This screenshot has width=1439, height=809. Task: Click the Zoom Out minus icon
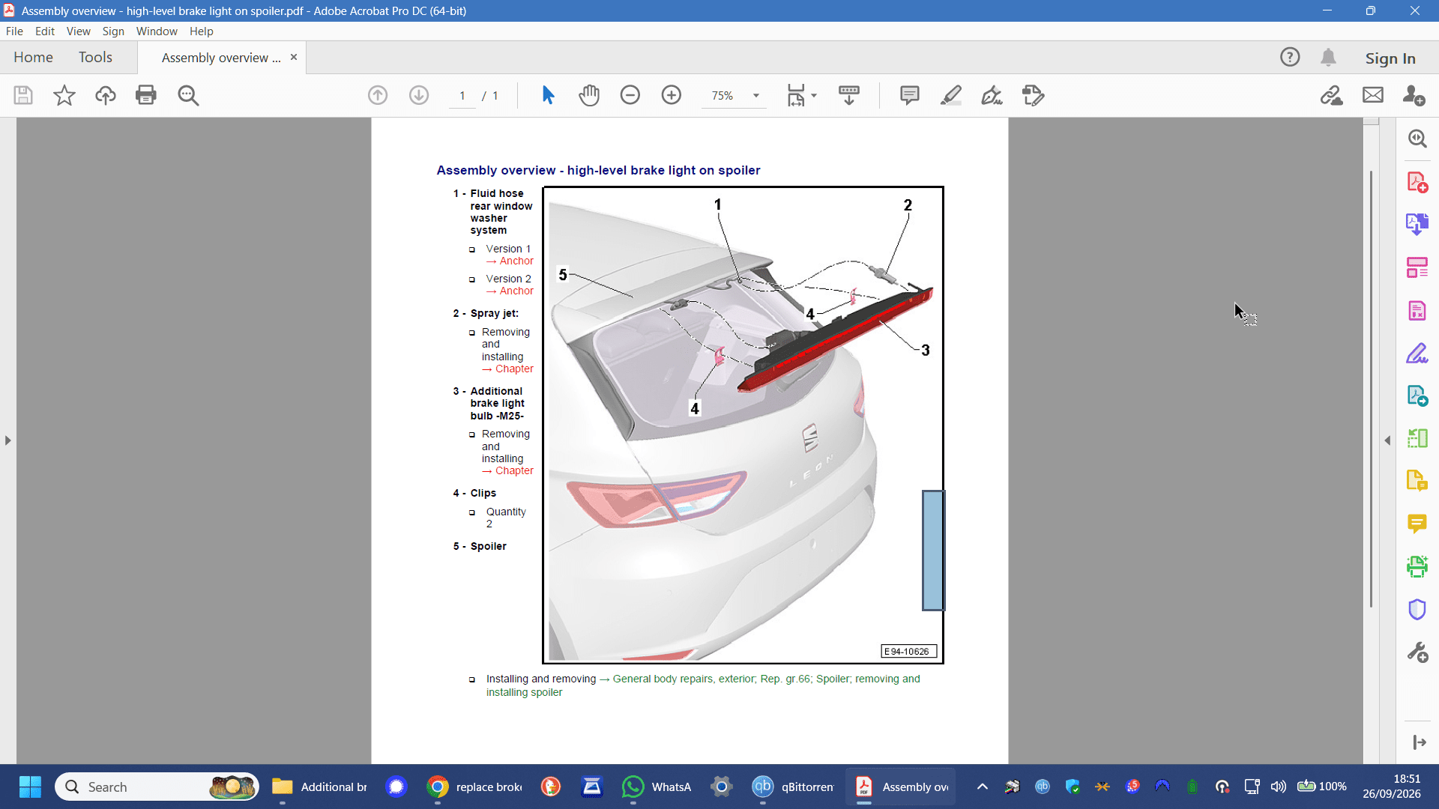click(630, 95)
